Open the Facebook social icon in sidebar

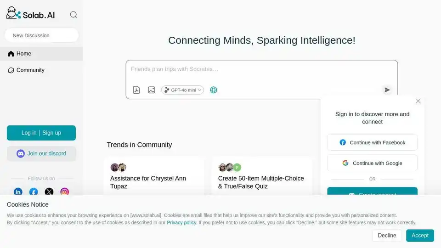click(x=34, y=192)
